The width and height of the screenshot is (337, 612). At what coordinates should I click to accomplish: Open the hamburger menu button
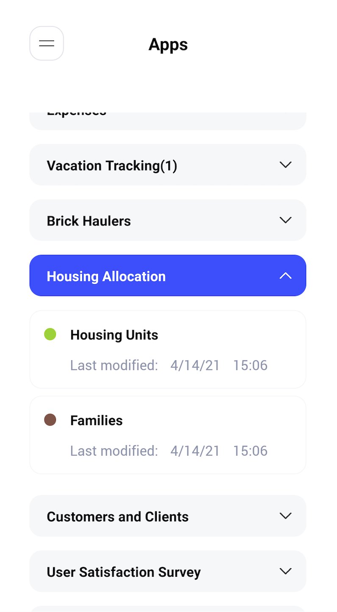click(47, 43)
